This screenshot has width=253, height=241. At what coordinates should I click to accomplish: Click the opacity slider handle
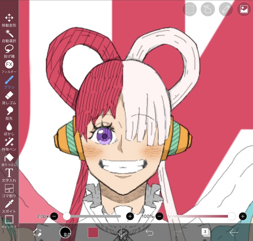tap(232, 216)
